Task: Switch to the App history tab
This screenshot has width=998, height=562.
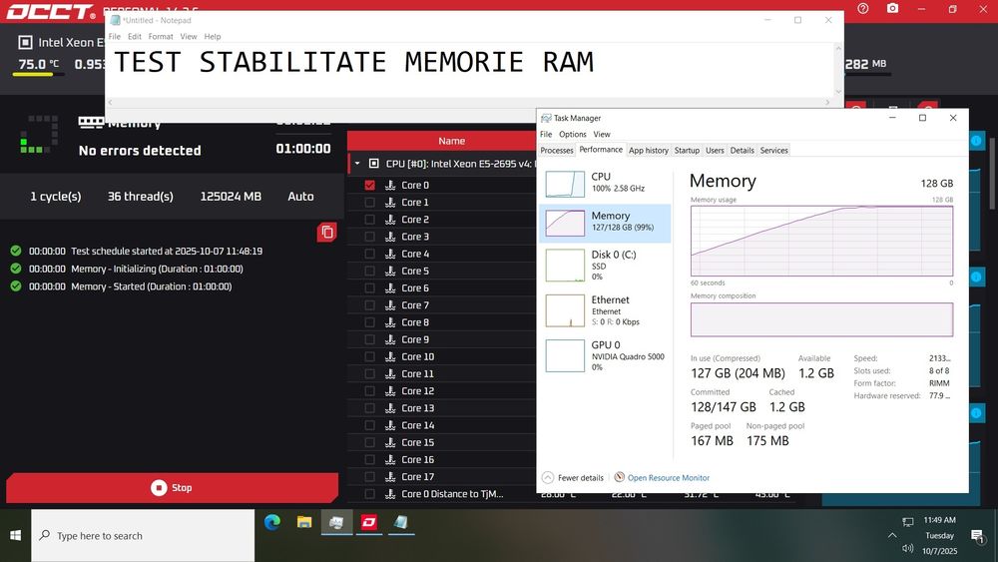Action: 649,150
